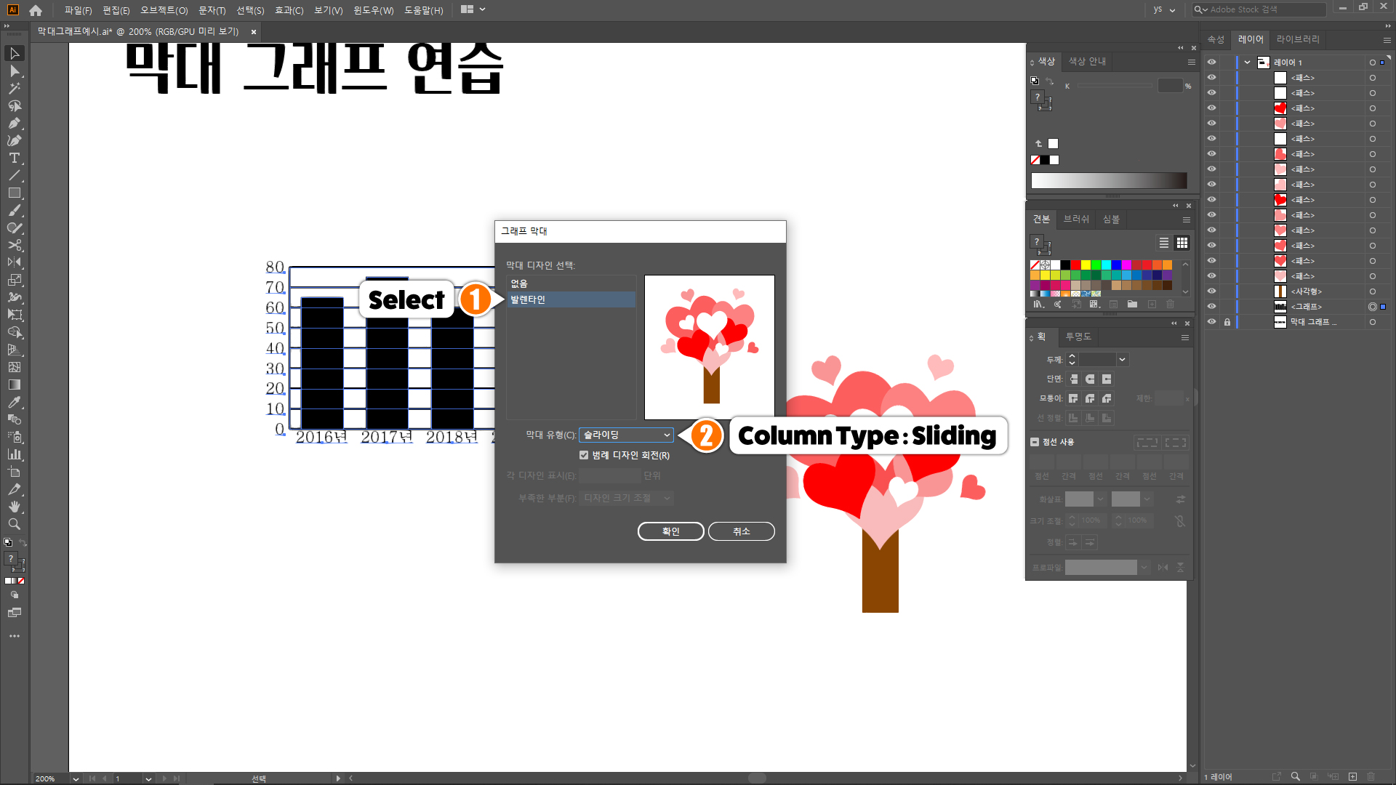
Task: Switch to the 브러쉬 tab
Action: (1075, 219)
